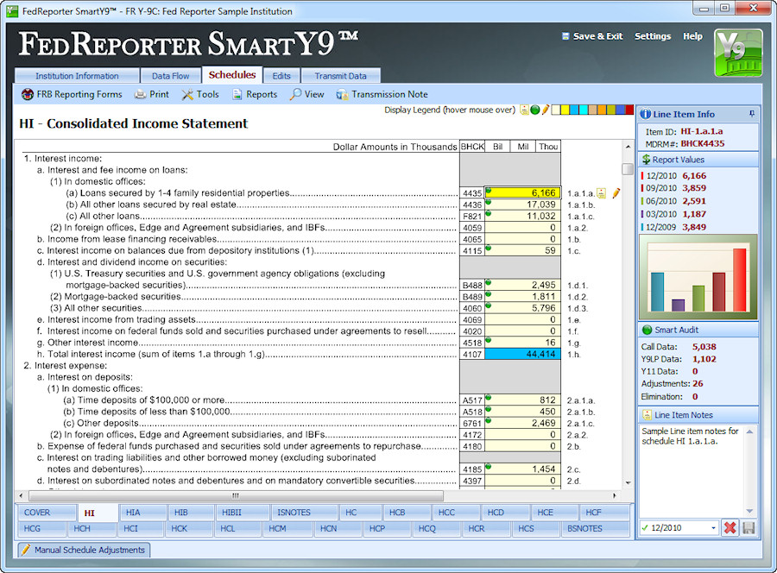Open FRB Reporting Forms from the toolbar
This screenshot has height=573, width=777.
[72, 94]
